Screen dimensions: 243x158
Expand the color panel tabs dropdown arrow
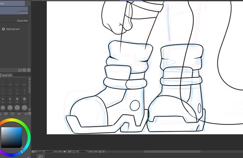click(30, 113)
